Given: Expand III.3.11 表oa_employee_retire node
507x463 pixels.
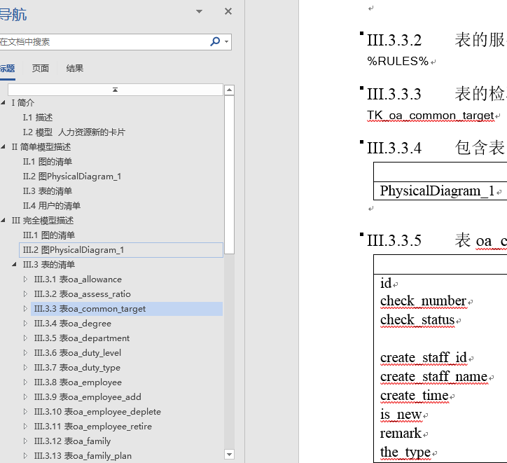Looking at the screenshot, I should pyautogui.click(x=25, y=426).
